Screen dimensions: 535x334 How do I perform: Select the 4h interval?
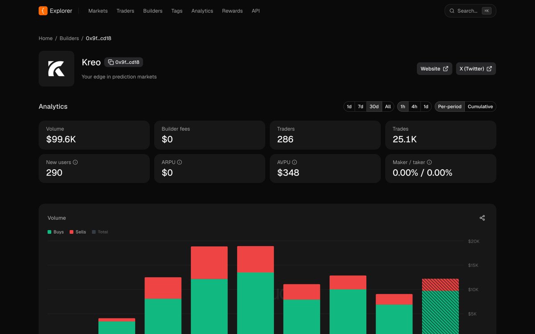[414, 106]
